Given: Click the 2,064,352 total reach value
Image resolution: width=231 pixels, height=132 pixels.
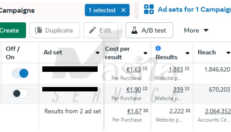Looking at the screenshot, I should (218, 111).
